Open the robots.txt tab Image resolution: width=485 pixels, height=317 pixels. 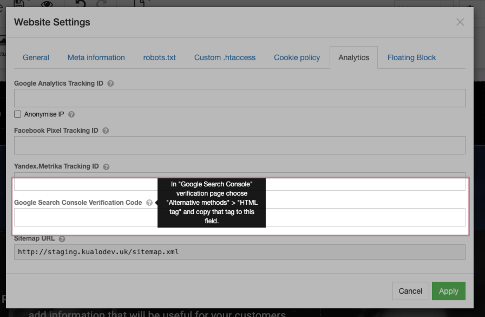click(159, 57)
